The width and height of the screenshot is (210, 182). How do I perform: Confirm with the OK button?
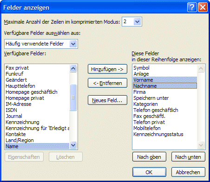click(149, 172)
